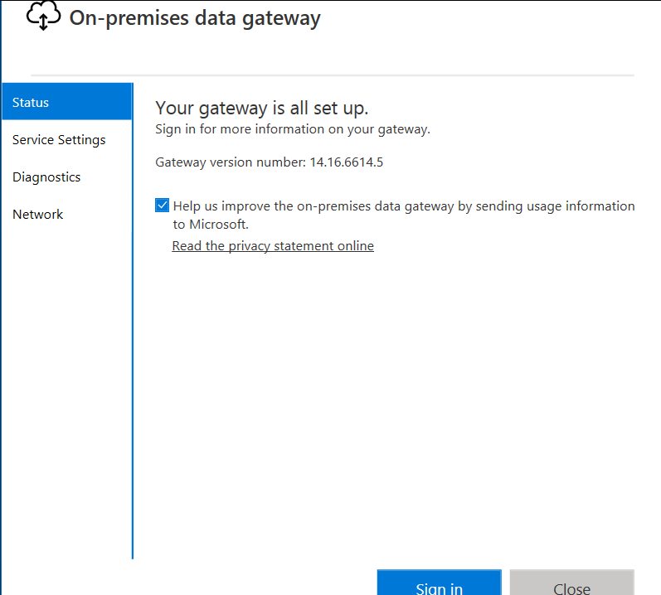Click the 'On-premises data gateway' title text
Viewport: 661px width, 595px height.
point(195,18)
